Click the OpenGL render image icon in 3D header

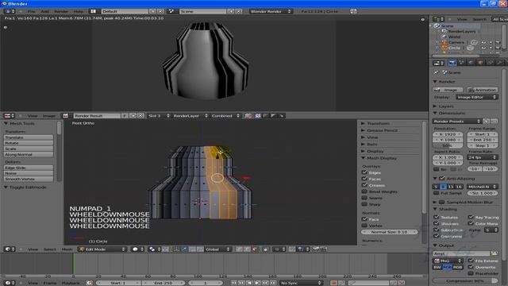316,249
